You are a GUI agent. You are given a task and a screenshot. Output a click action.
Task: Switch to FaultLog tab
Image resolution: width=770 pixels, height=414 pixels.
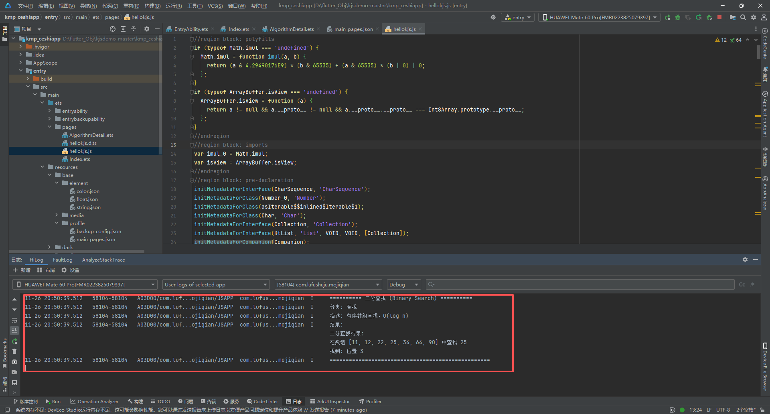pyautogui.click(x=63, y=260)
